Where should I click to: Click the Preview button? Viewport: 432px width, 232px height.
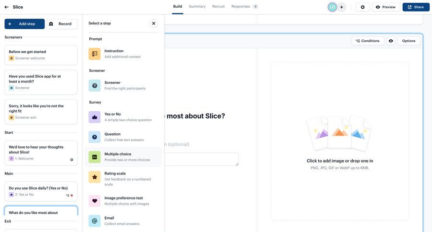(386, 7)
